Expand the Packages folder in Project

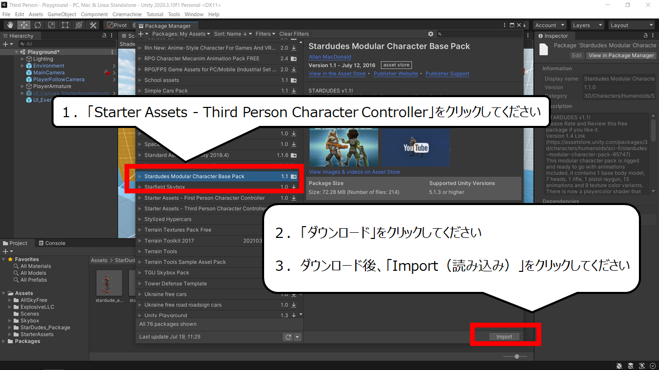point(5,341)
